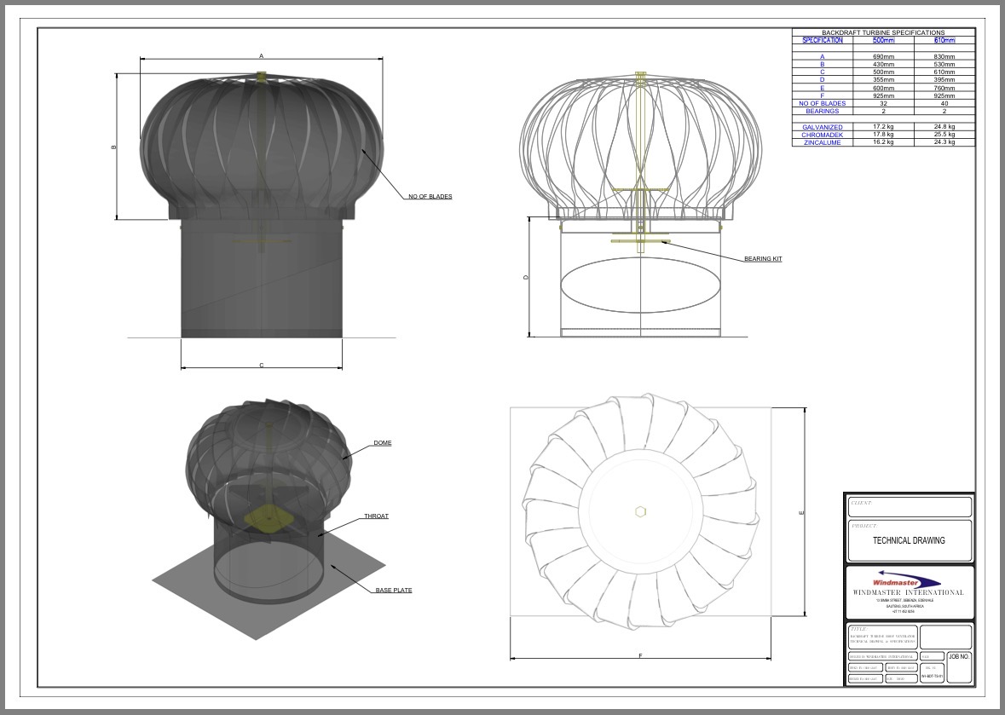The height and width of the screenshot is (715, 1005).
Task: Click the TECHNICAL DRAWING project text
Action: click(909, 540)
